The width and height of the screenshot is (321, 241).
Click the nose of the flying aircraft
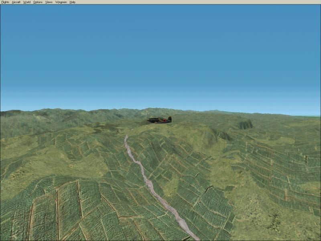(148, 120)
